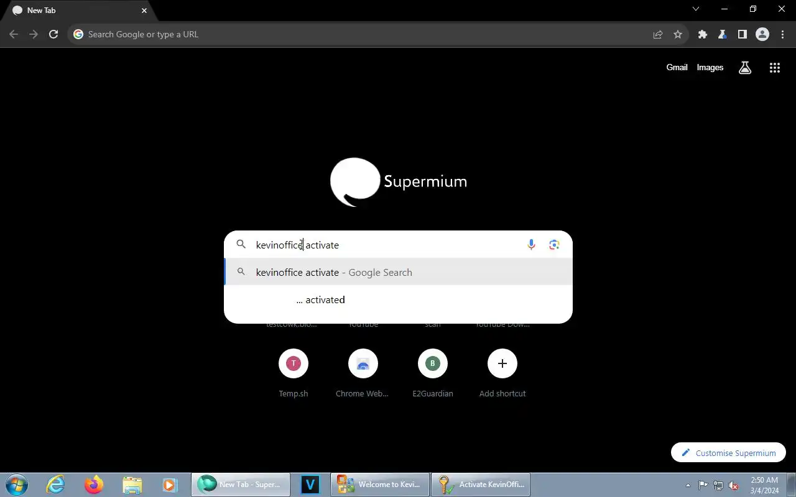Open Windows Explorer from the taskbar

[132, 485]
